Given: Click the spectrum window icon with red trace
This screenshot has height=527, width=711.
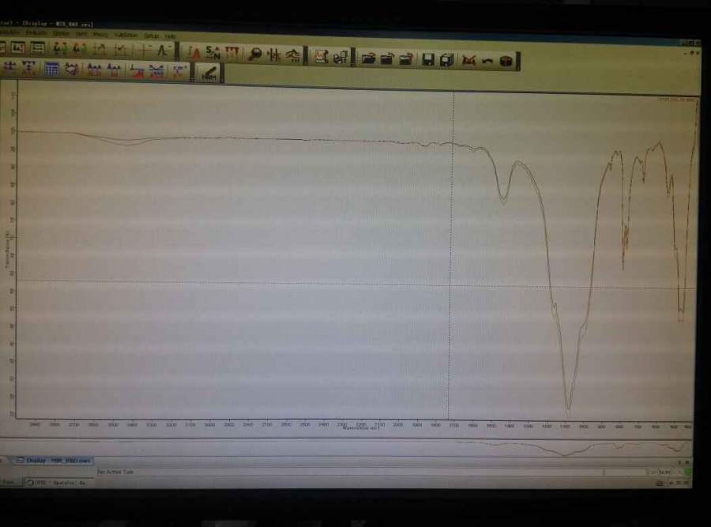Looking at the screenshot, I should pyautogui.click(x=17, y=47).
